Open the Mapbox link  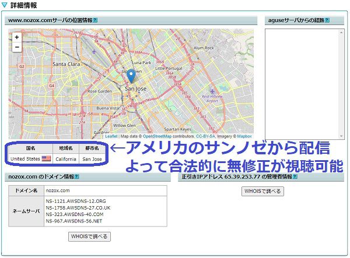[244, 136]
